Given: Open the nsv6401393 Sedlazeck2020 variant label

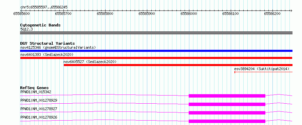Looking at the screenshot, I should 47,55.
